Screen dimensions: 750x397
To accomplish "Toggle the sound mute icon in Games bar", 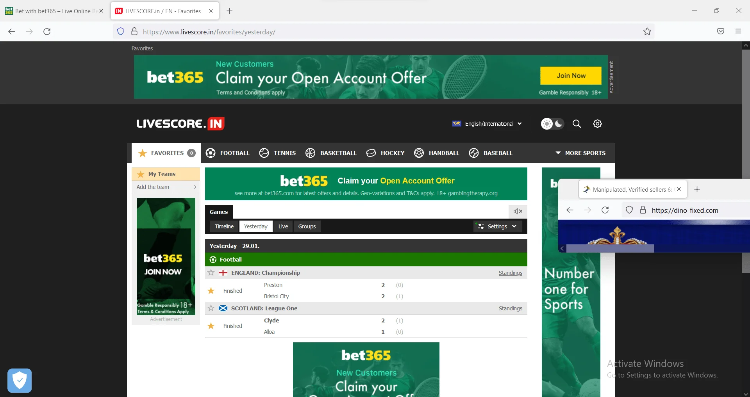I will [x=518, y=212].
